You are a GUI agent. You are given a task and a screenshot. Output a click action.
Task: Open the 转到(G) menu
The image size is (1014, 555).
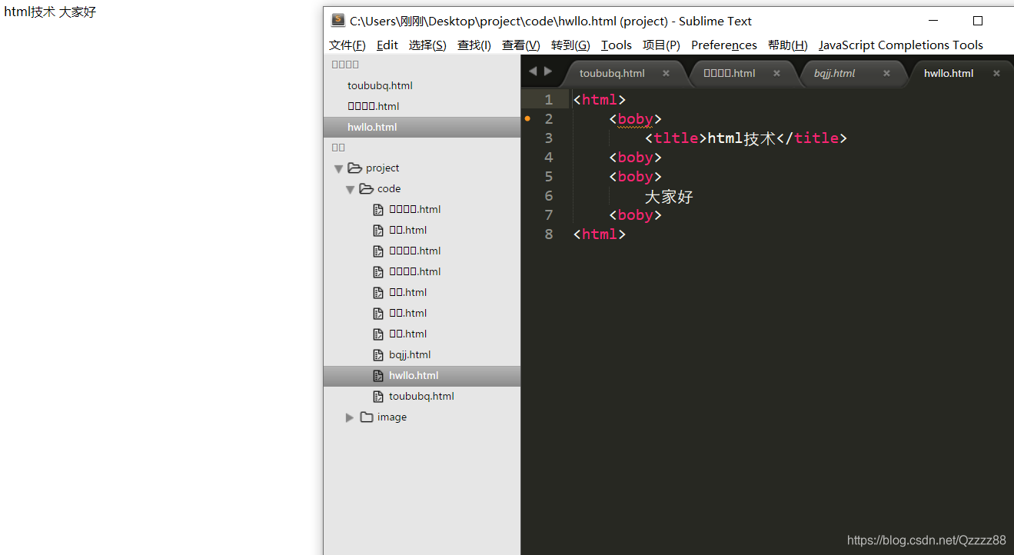(x=570, y=45)
